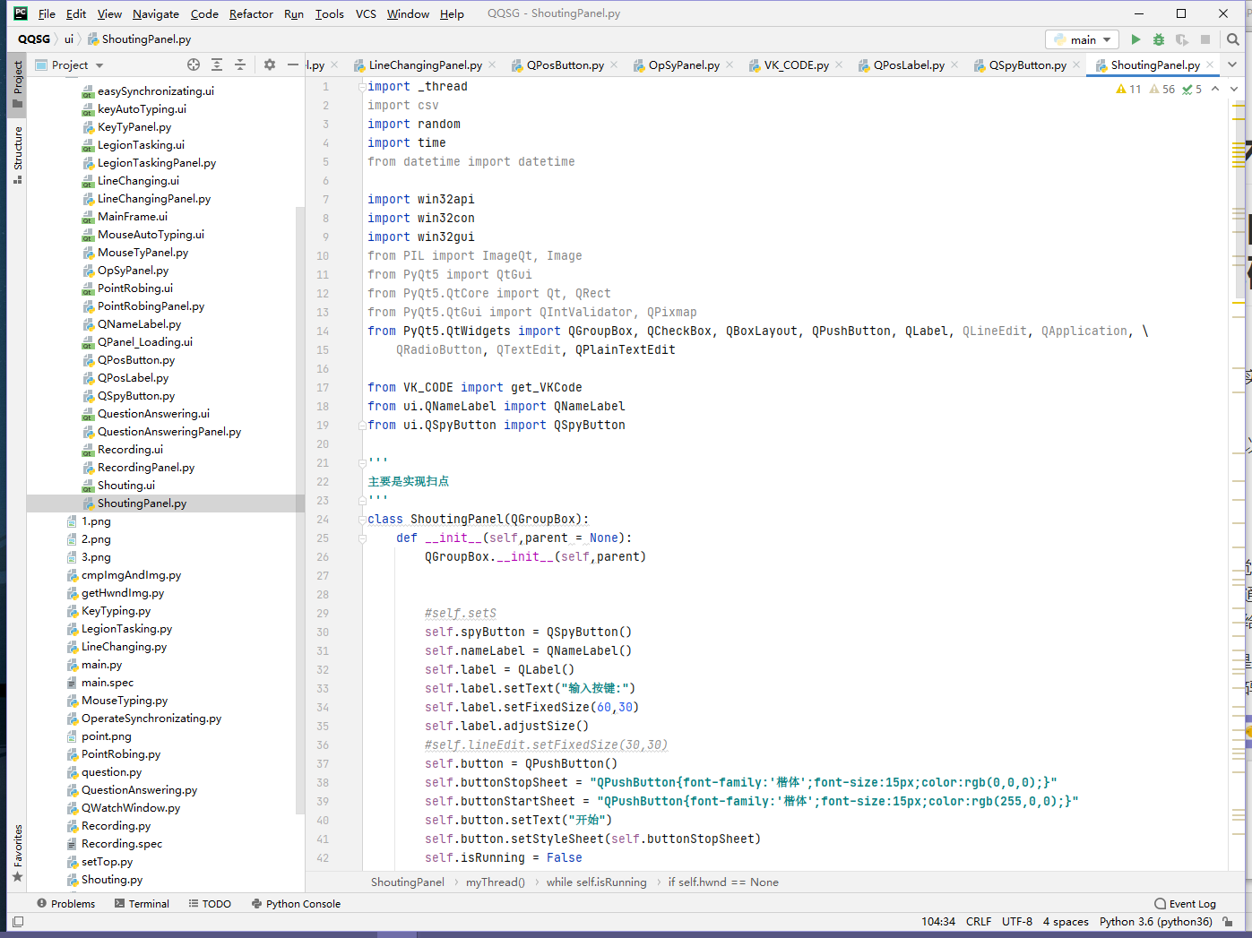1252x938 pixels.
Task: Expand all items in Project panel
Action: click(217, 65)
